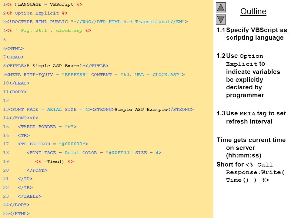Click code line 1 with @LANGUAGE = VBScript
The width and height of the screenshot is (291, 218).
pos(43,5)
